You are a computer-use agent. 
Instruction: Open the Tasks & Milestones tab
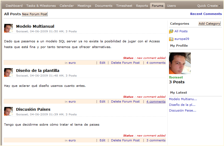click(41, 6)
